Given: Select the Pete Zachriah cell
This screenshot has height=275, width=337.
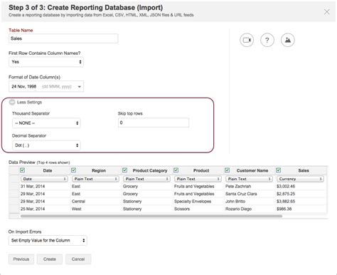Looking at the screenshot, I should tap(238, 187).
